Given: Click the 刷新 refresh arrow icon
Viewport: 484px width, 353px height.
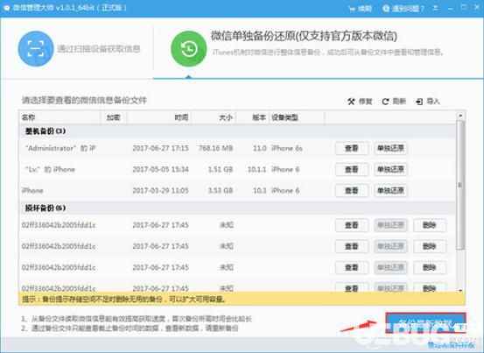Looking at the screenshot, I should pos(385,102).
